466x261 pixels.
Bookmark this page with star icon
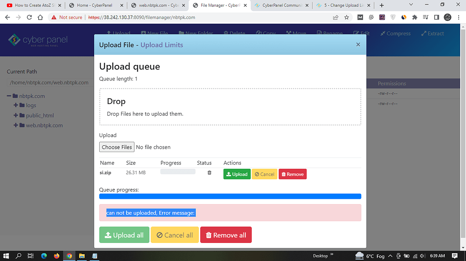click(x=347, y=17)
